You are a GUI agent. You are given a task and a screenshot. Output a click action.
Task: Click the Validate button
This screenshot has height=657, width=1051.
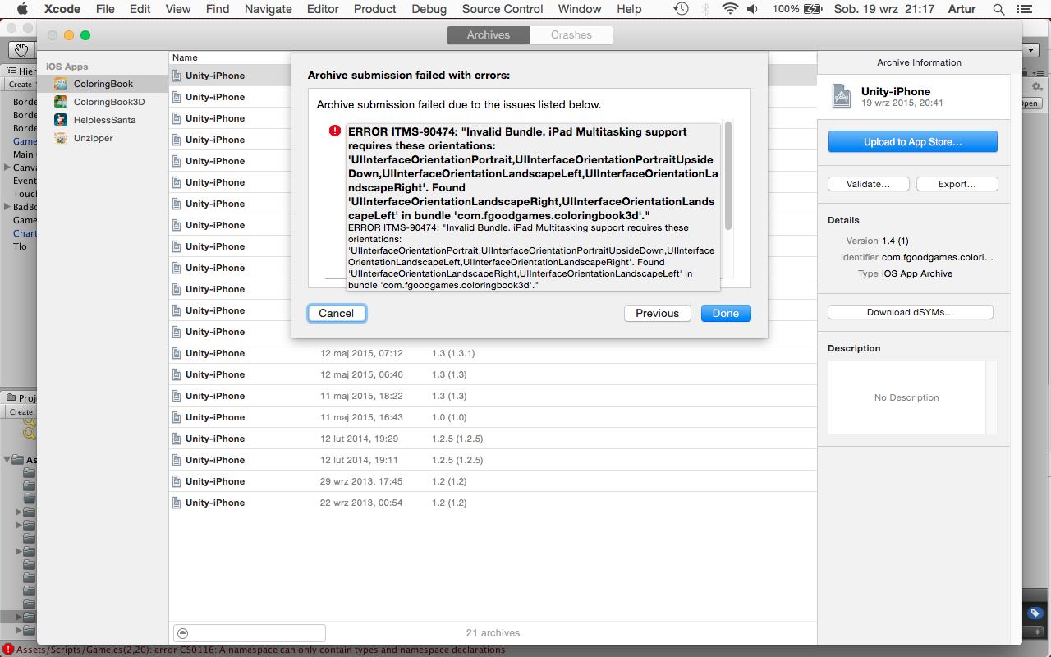click(868, 183)
